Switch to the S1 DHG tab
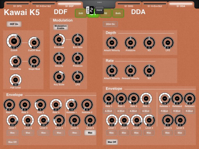The image size is (199, 149). click(129, 5)
